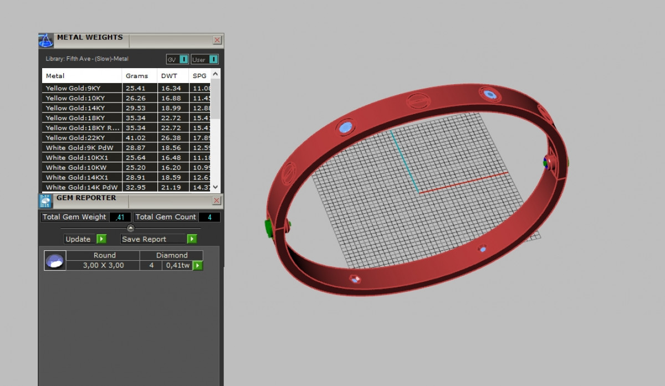Toggle the User library switch
The image size is (665, 386).
(x=213, y=59)
